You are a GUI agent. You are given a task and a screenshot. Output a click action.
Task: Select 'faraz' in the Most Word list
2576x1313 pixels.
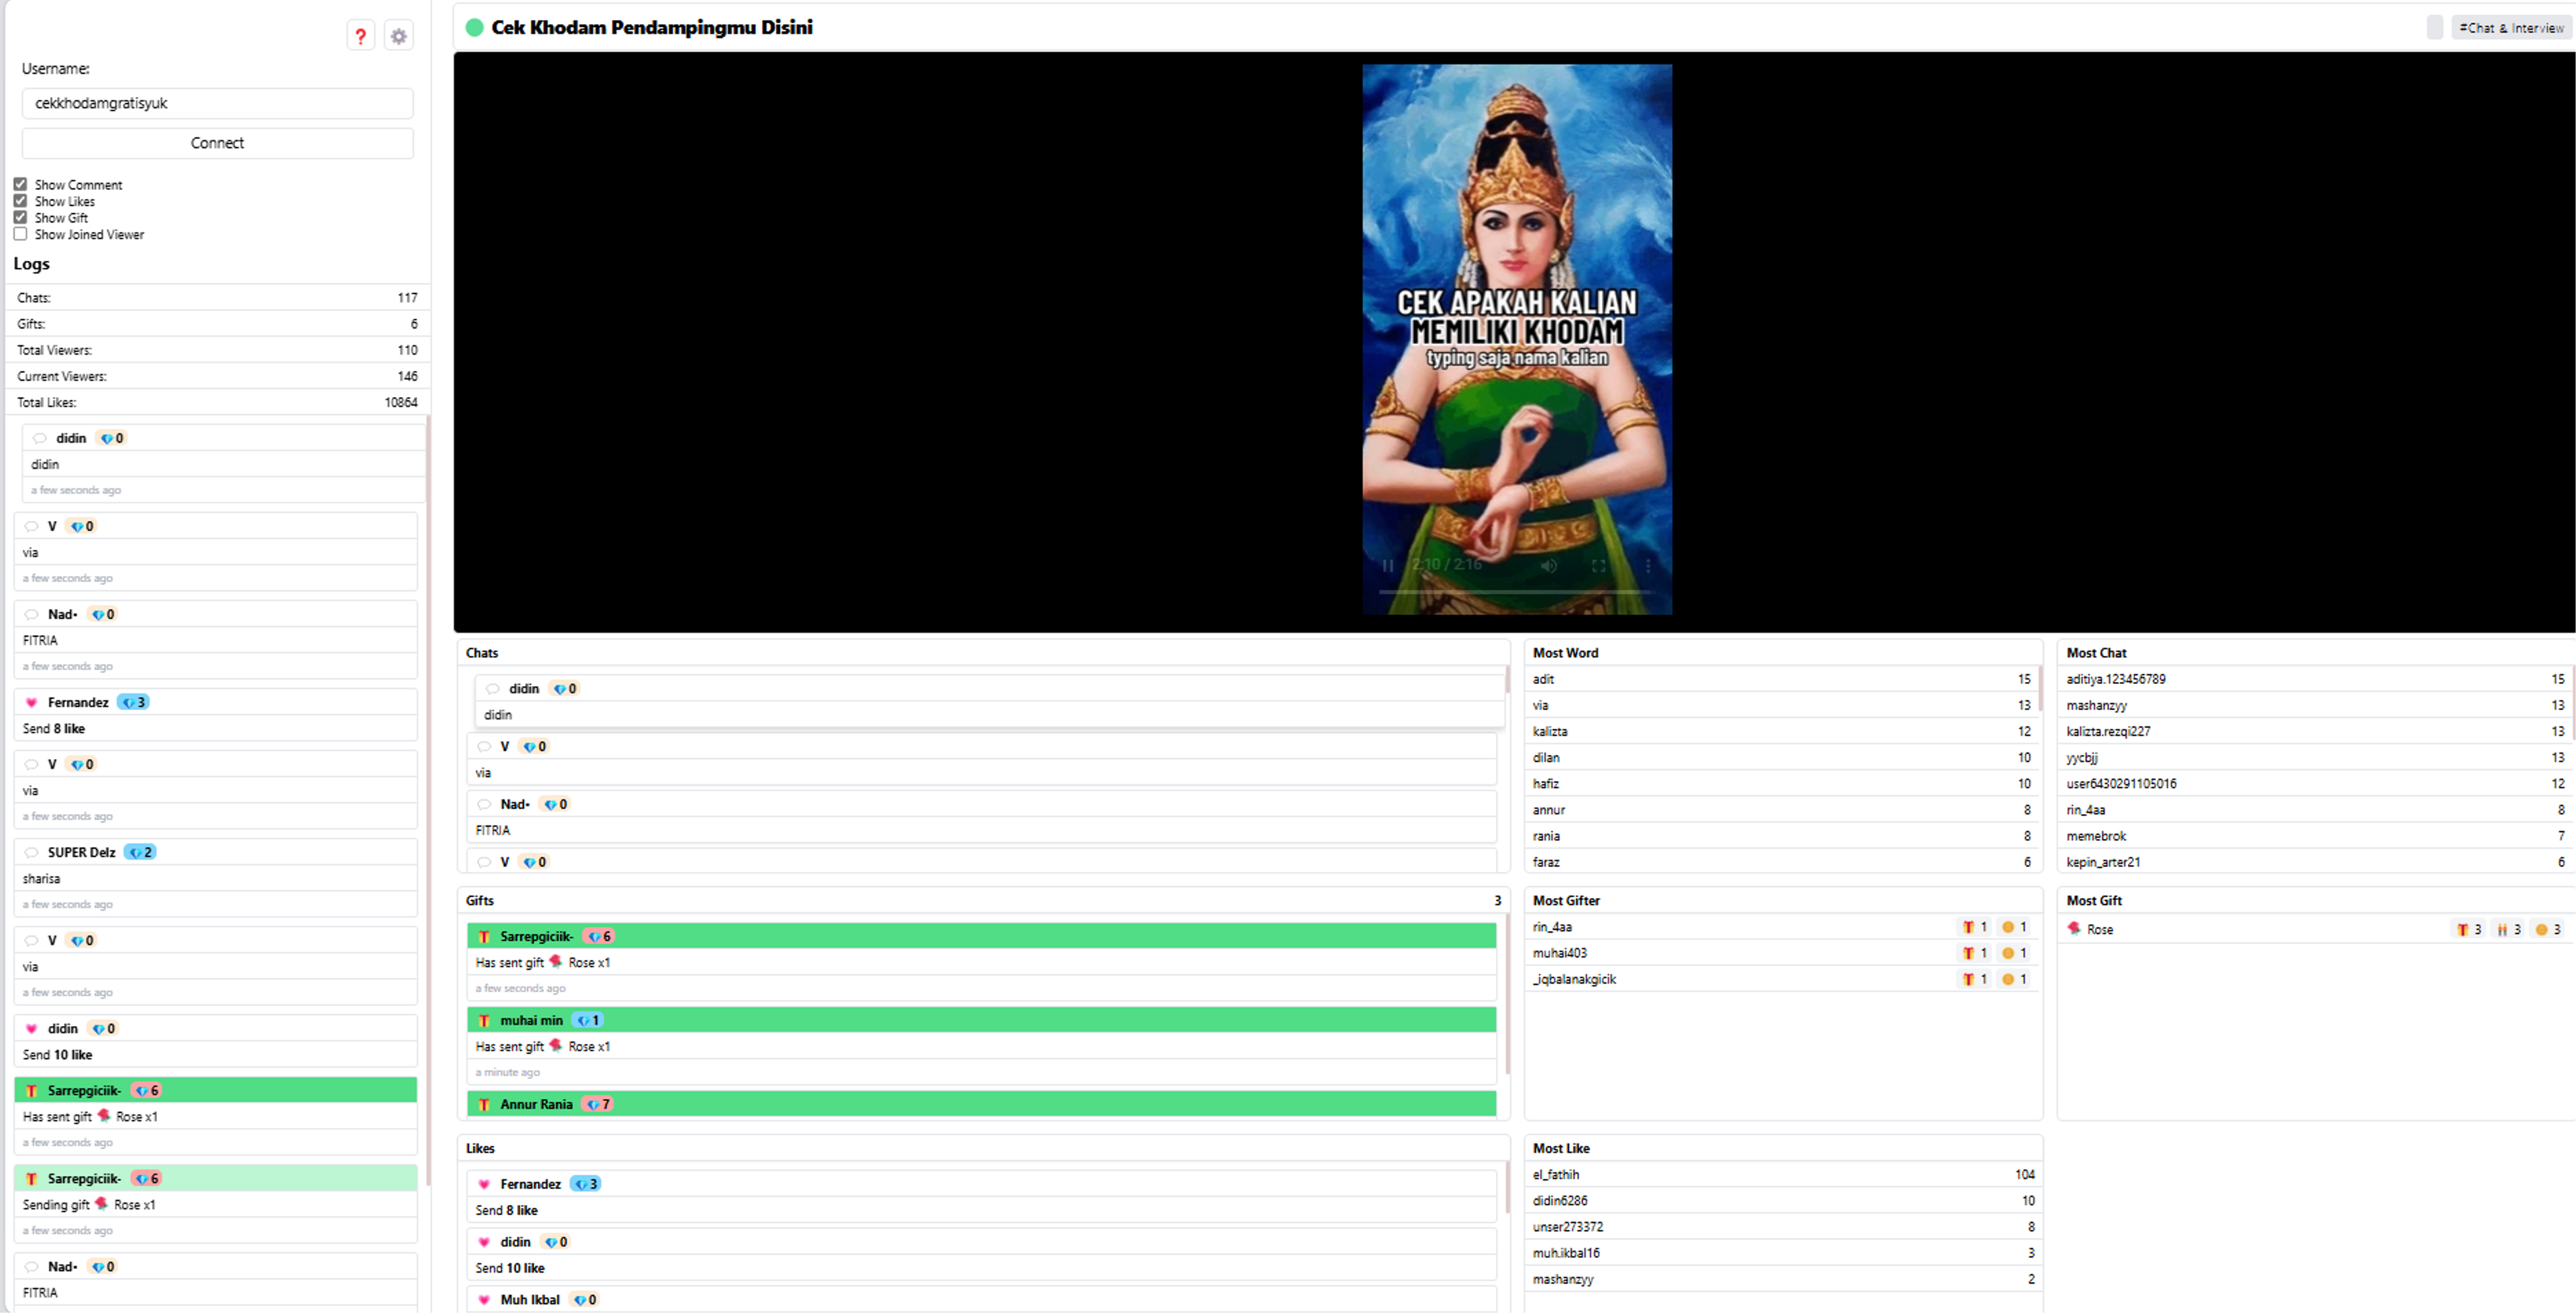[1545, 861]
